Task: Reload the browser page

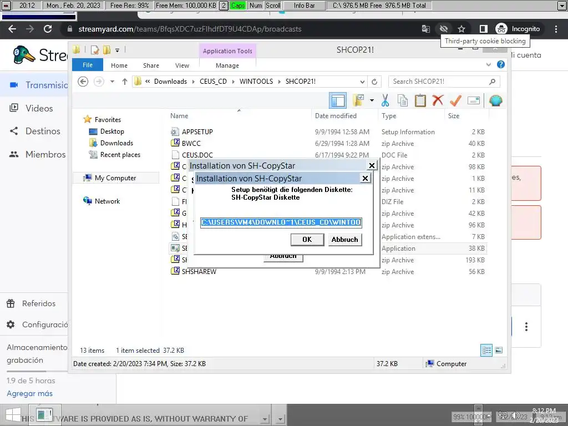Action: click(48, 29)
